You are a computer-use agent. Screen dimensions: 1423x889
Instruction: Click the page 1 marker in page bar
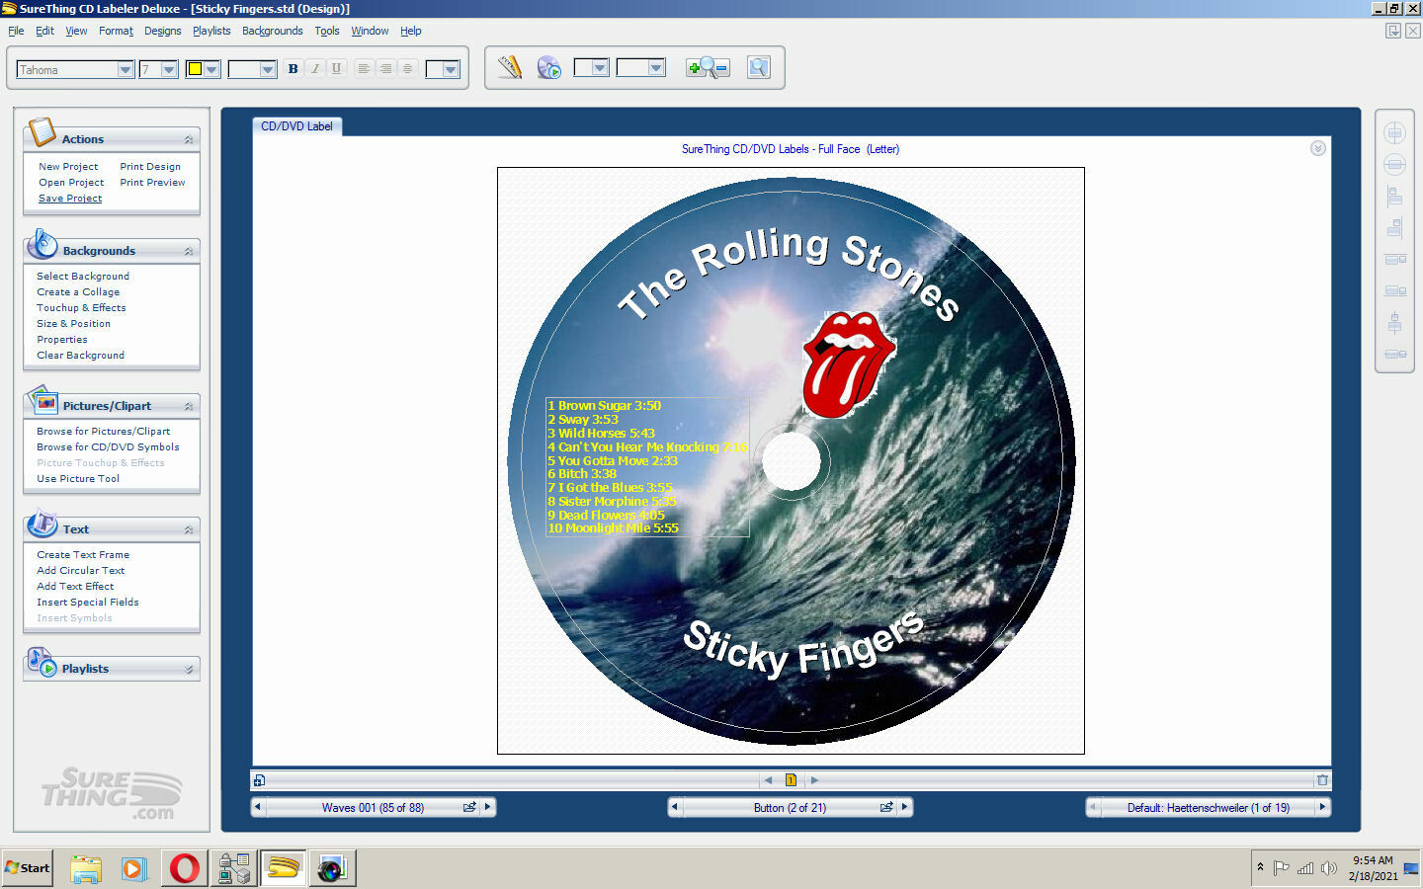[x=791, y=780]
